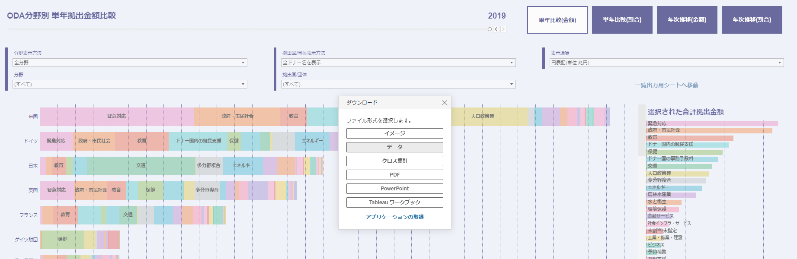Click 緊急対応 bar in totals chart
The width and height of the screenshot is (797, 259).
pyautogui.click(x=712, y=123)
